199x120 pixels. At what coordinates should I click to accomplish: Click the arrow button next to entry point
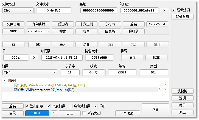point(164,10)
